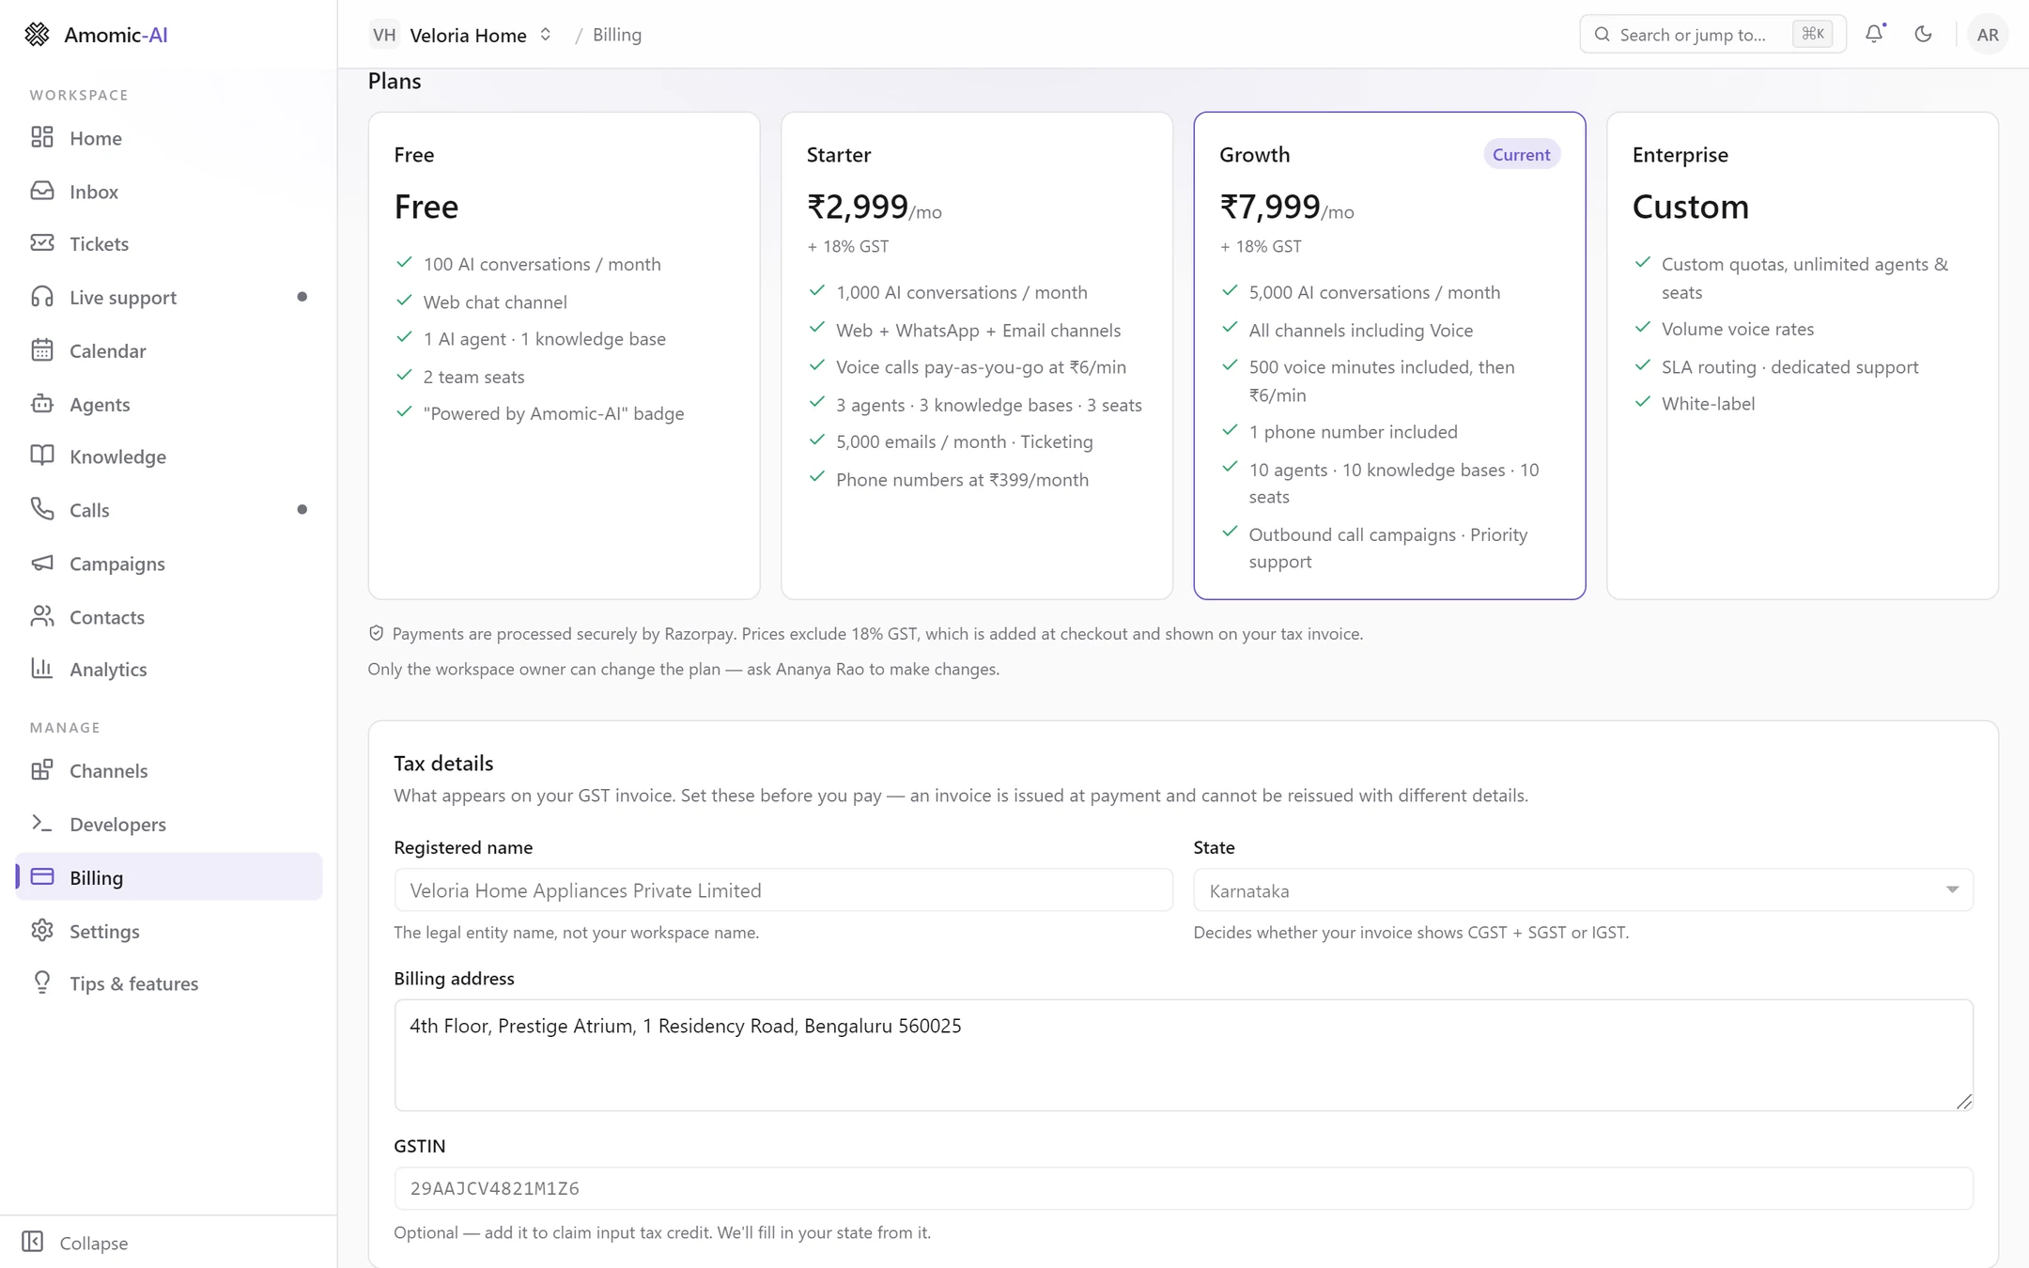
Task: Select Billing in the sidebar
Action: (169, 876)
